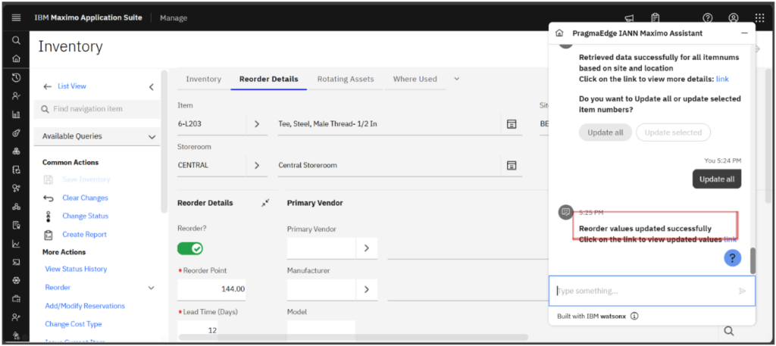Open the history clock icon in rail
Image resolution: width=776 pixels, height=346 pixels.
click(x=16, y=77)
